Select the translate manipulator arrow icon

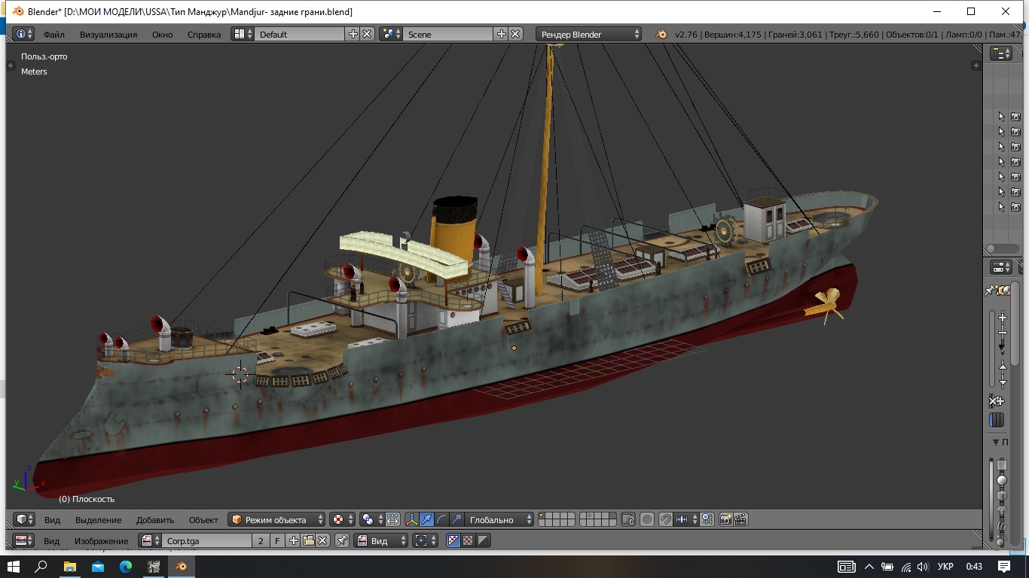tap(426, 519)
